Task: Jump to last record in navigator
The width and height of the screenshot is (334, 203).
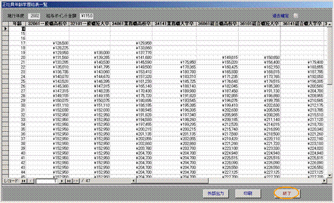Action: (x=69, y=181)
